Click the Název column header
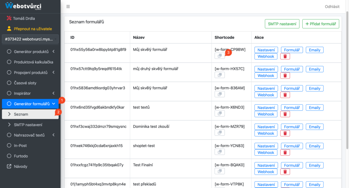 click(139, 37)
